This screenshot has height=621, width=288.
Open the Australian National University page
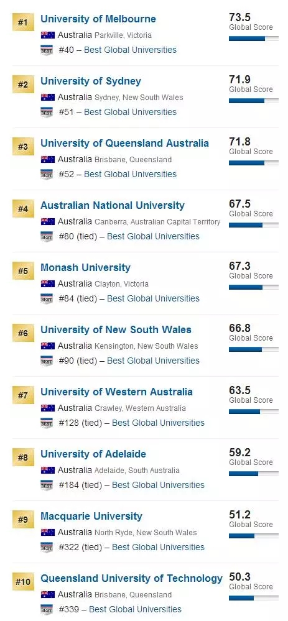pyautogui.click(x=113, y=205)
